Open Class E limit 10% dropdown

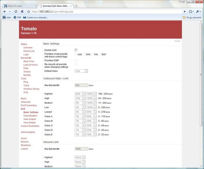91,135
